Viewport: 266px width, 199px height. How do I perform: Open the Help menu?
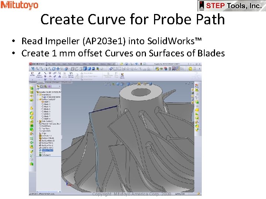click(109, 64)
